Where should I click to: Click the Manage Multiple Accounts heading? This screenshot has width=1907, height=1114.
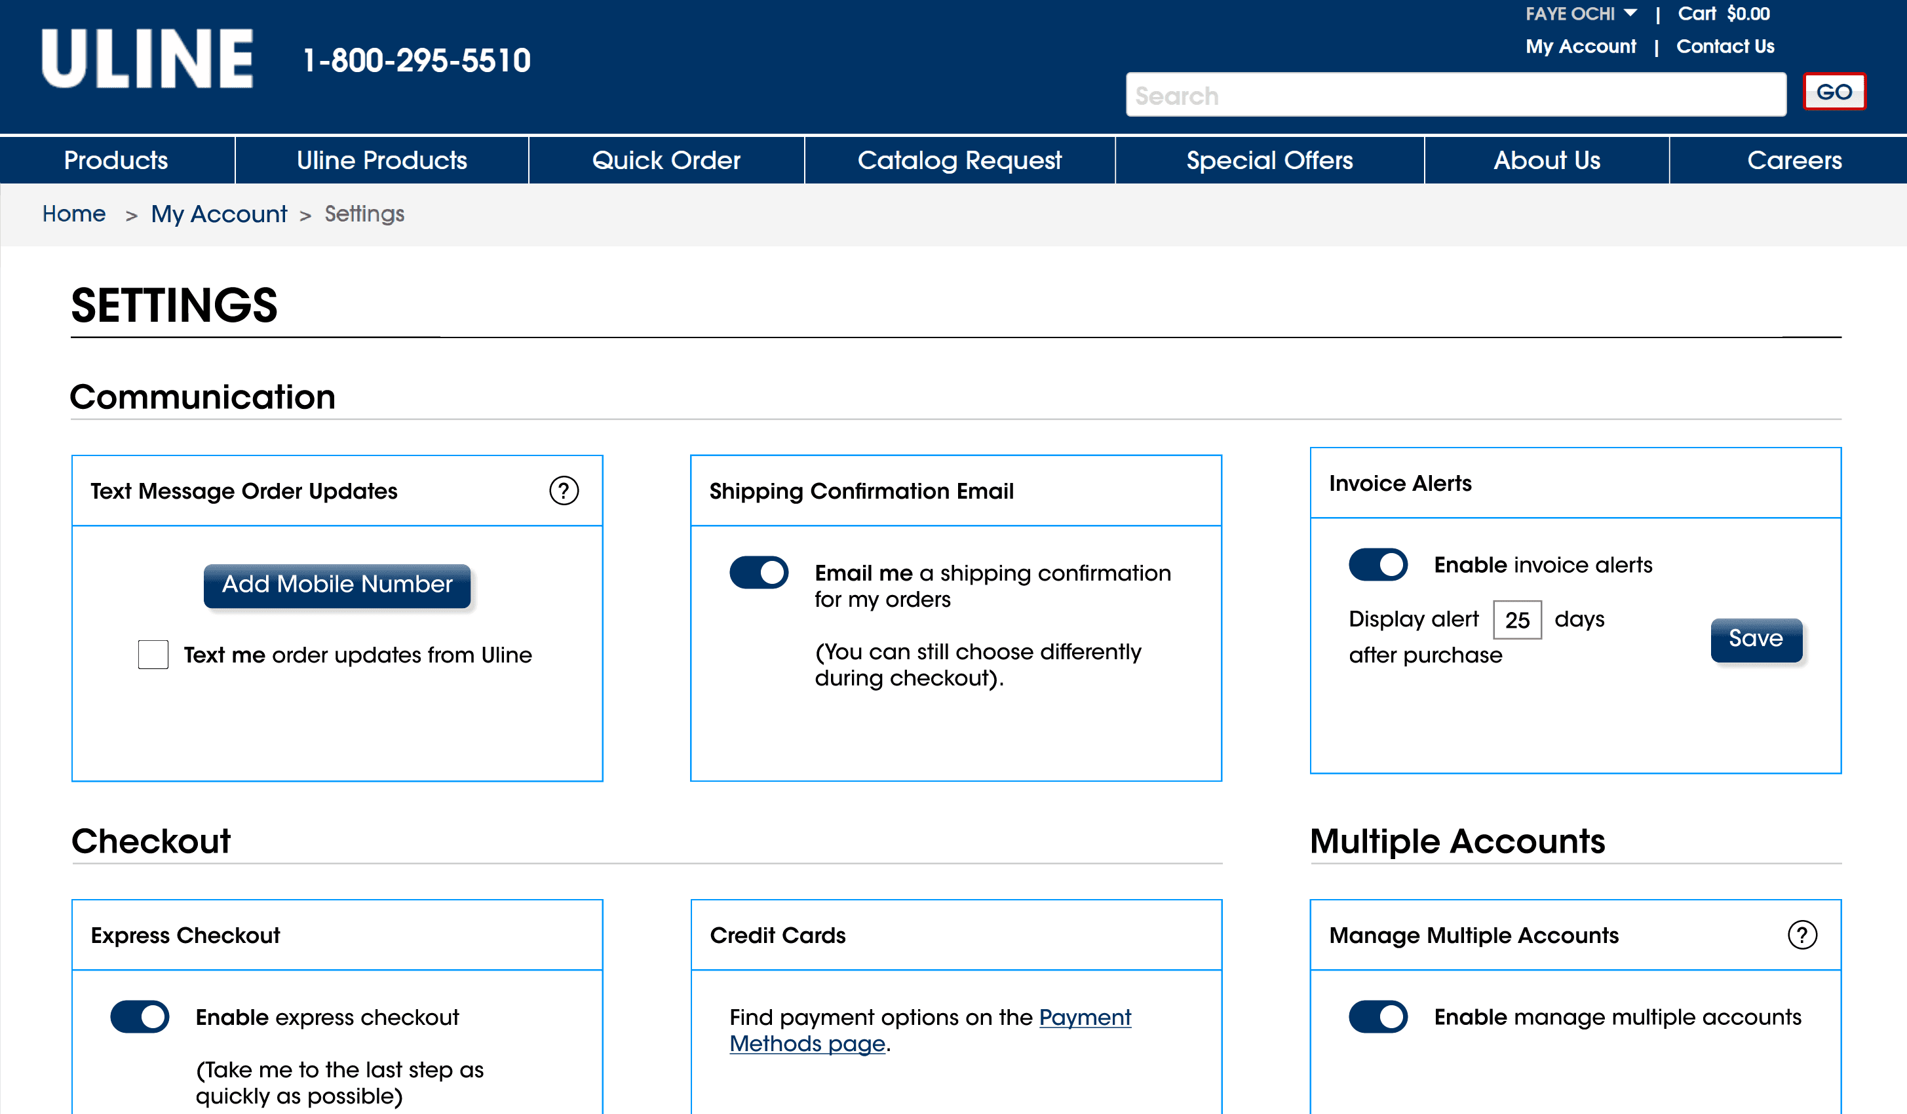click(1473, 935)
